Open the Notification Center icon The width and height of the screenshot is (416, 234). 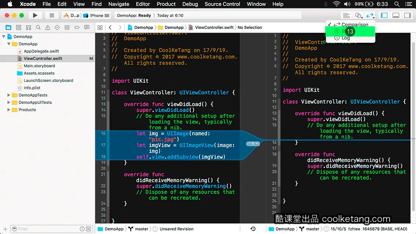point(409,4)
